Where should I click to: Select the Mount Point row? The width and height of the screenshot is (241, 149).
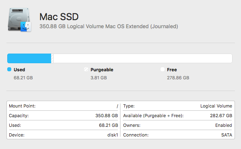(64, 106)
